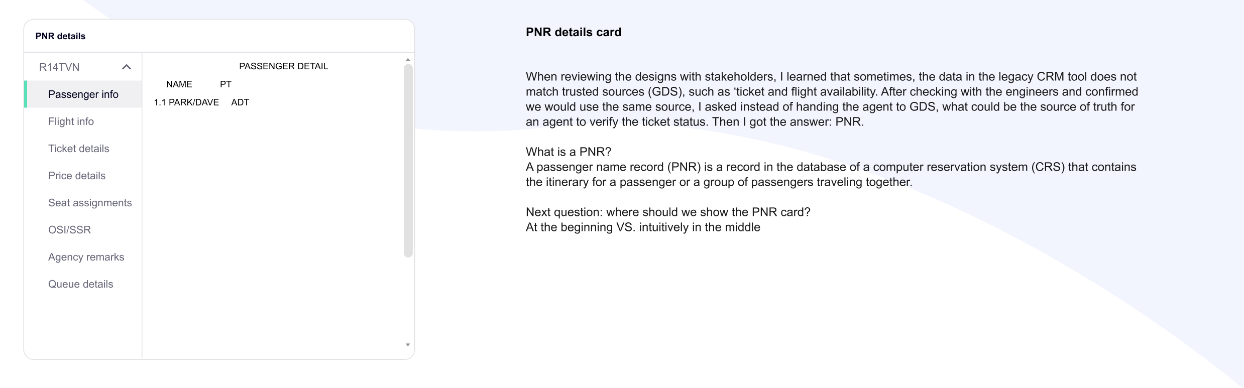Open Passenger info section
This screenshot has width=1244, height=388.
[x=83, y=94]
